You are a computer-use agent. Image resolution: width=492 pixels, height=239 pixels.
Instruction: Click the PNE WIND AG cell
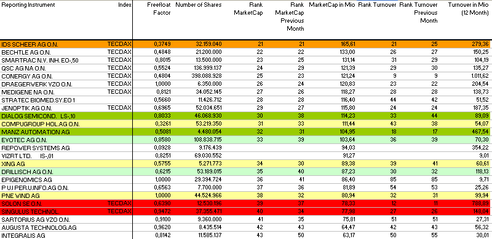pyautogui.click(x=21, y=196)
